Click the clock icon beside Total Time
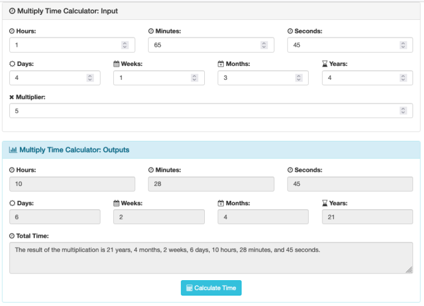The height and width of the screenshot is (306, 424). coord(12,236)
